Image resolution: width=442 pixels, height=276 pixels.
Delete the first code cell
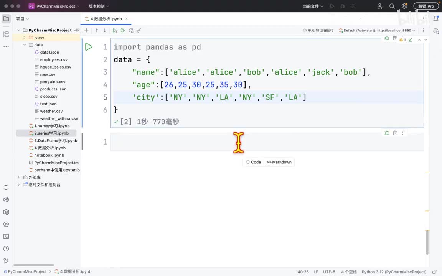[x=395, y=38]
